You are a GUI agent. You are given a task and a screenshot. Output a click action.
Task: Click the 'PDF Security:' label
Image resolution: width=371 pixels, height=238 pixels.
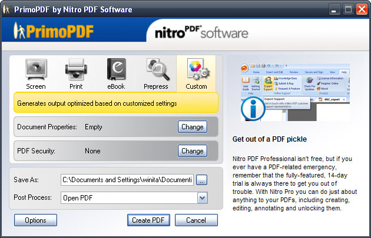36,151
